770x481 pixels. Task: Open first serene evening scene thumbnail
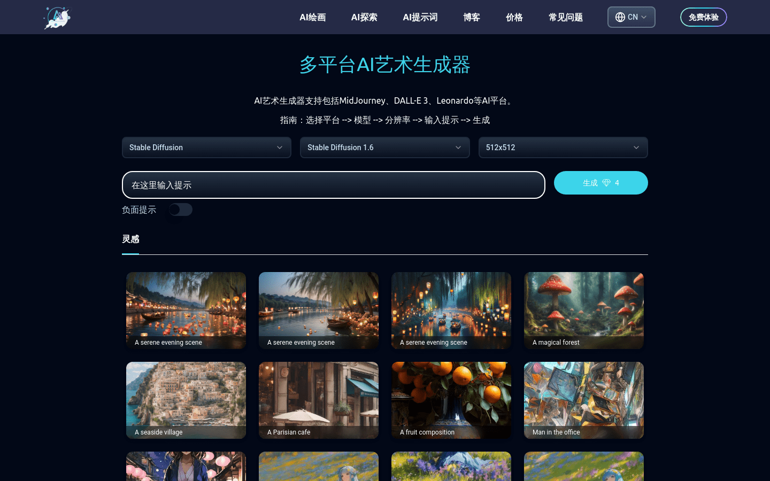pyautogui.click(x=186, y=311)
